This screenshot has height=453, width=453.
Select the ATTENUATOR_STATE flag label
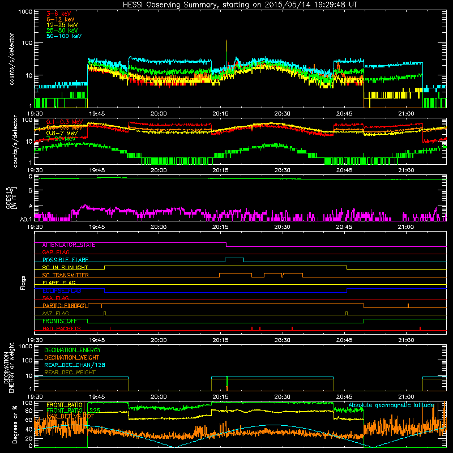pyautogui.click(x=69, y=245)
